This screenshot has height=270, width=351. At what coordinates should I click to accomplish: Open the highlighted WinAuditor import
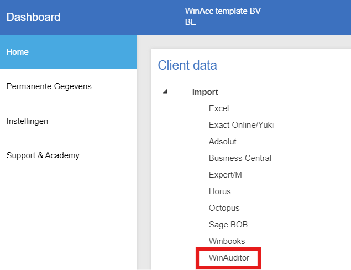[x=229, y=258]
